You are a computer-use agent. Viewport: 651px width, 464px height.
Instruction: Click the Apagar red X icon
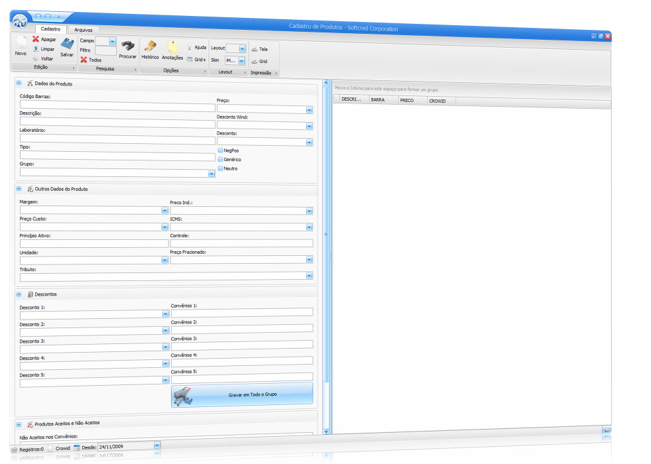point(36,39)
